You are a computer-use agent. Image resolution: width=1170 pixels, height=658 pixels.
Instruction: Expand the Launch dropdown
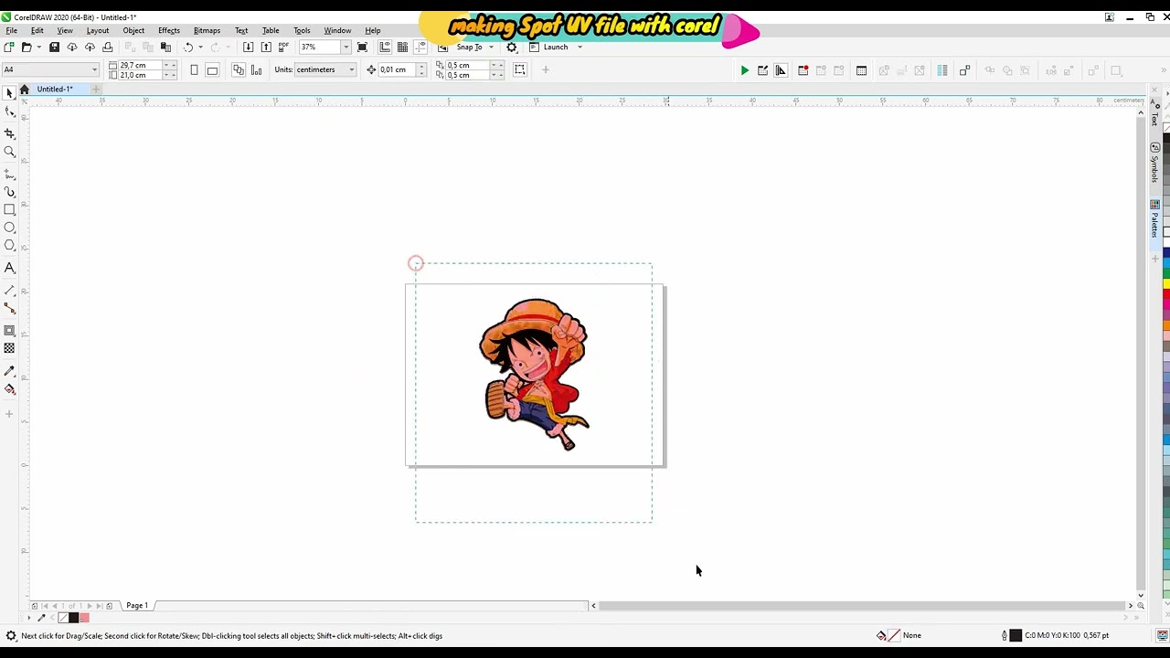580,48
